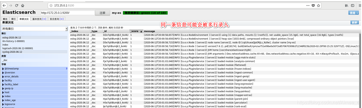Expand the @timestamp field

(x=3, y=69)
